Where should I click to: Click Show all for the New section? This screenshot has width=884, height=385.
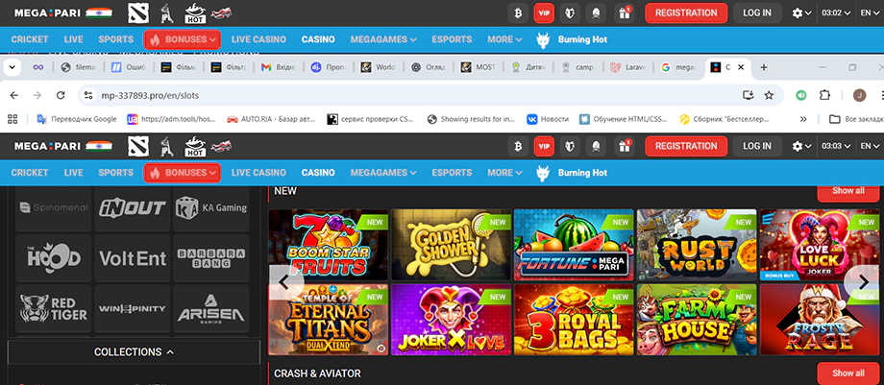pyautogui.click(x=847, y=191)
